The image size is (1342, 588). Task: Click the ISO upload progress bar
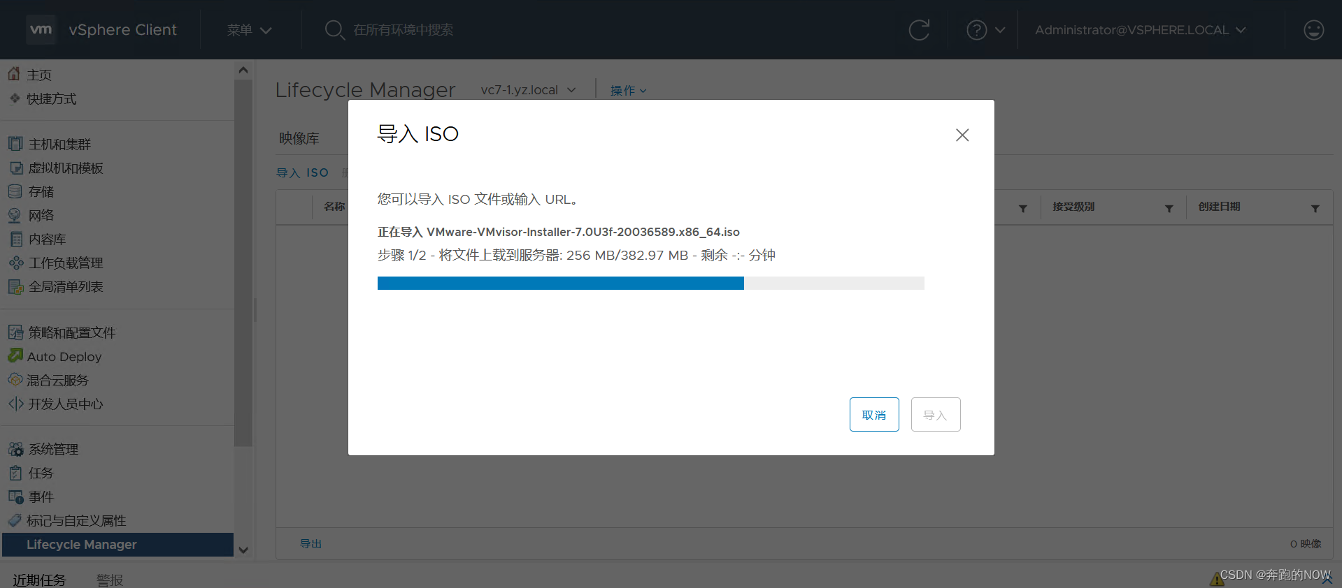pyautogui.click(x=650, y=283)
